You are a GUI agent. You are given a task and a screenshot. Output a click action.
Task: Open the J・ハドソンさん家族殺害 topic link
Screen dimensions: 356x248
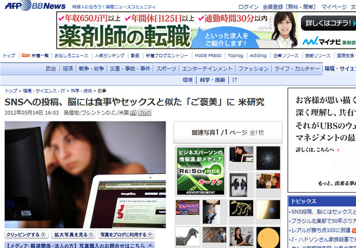tap(323, 239)
